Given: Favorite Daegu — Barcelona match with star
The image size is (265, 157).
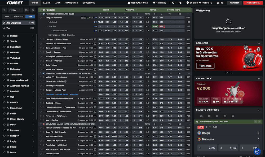Looking at the screenshot, I should point(41,18).
